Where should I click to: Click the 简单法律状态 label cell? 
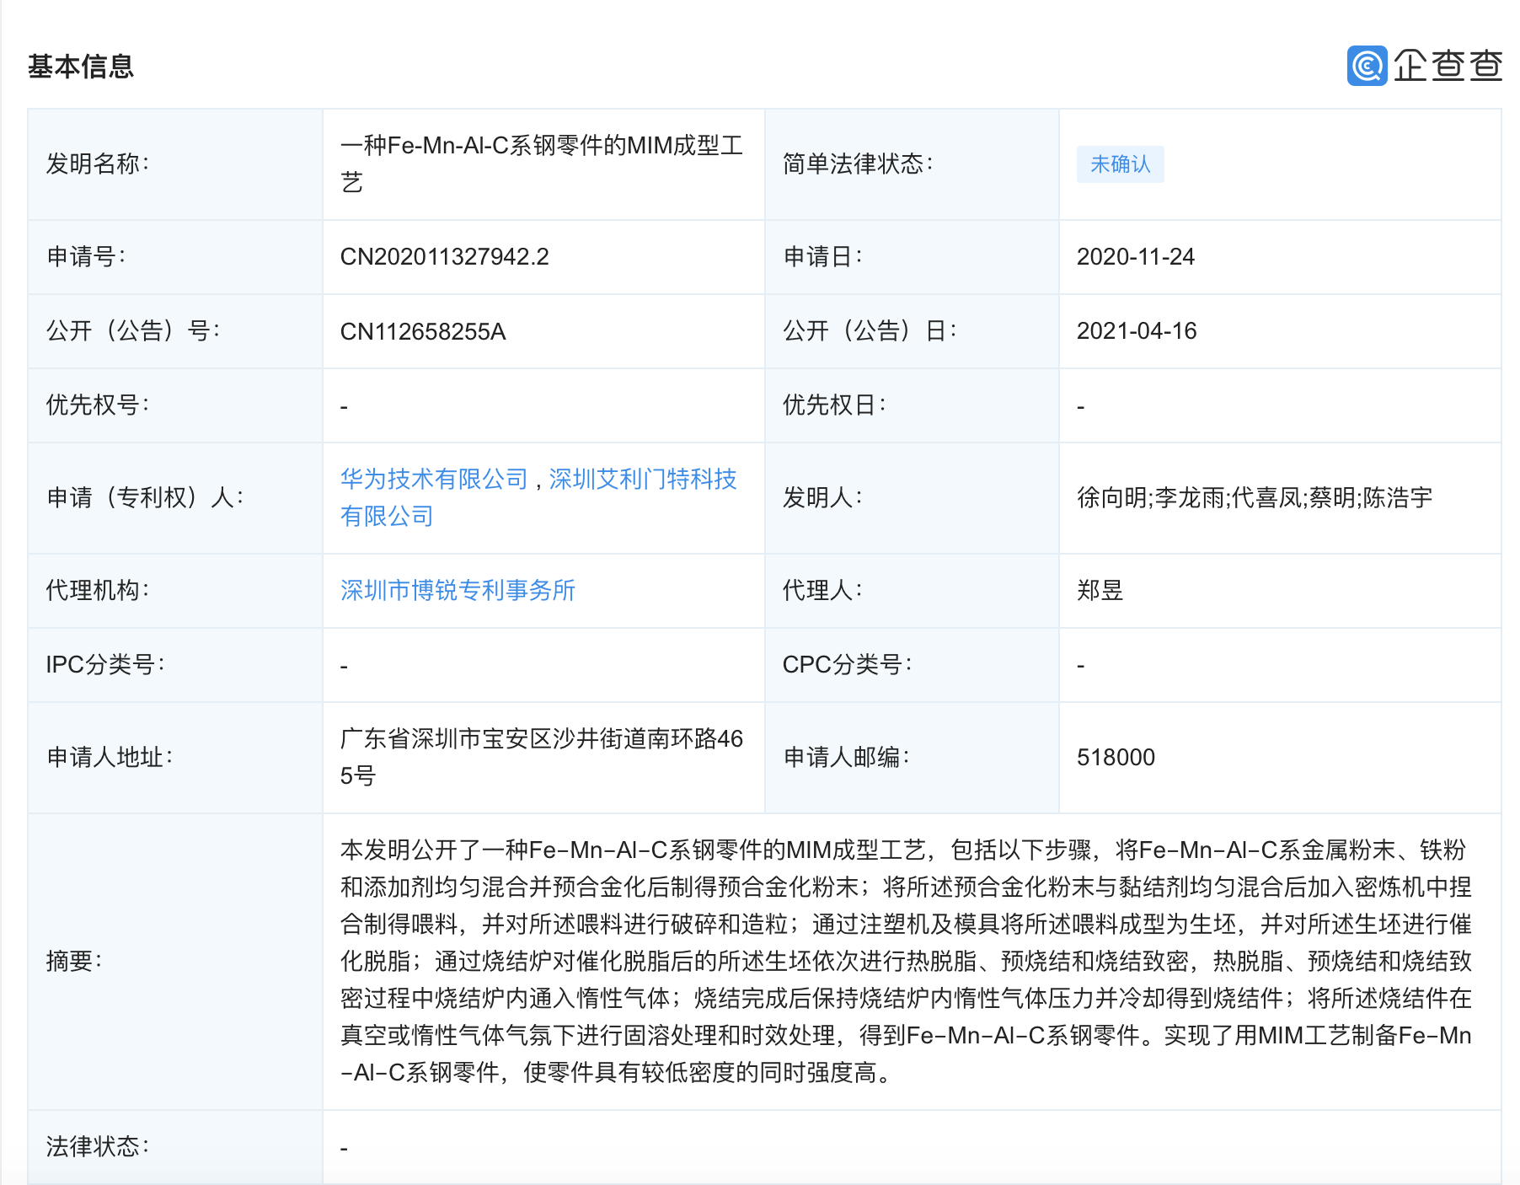[x=912, y=164]
